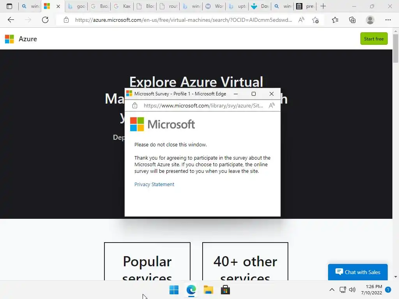Switch to the 'pre' tab

pos(305,6)
